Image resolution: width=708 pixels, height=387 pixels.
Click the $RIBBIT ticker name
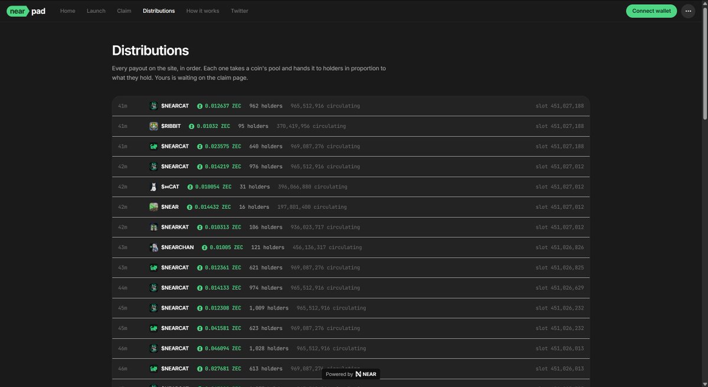click(x=171, y=126)
